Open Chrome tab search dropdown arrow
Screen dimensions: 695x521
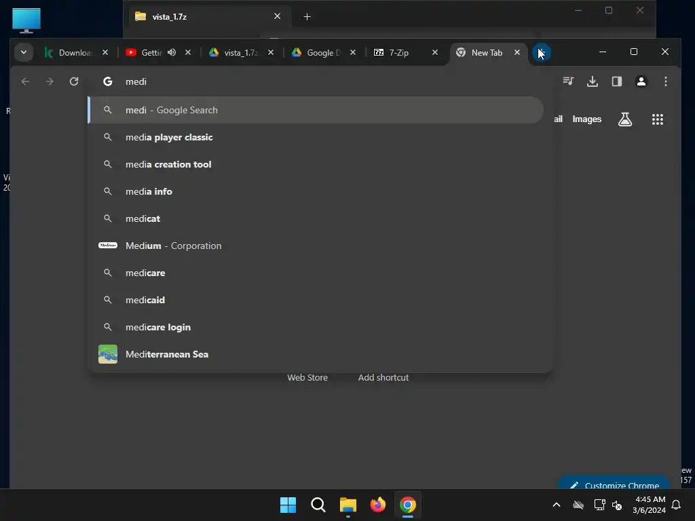(x=24, y=52)
